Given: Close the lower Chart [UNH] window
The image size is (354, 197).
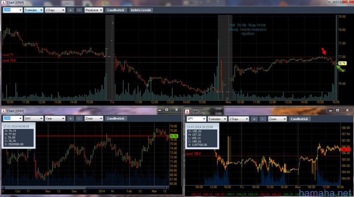Looking at the screenshot, I should tap(176, 110).
